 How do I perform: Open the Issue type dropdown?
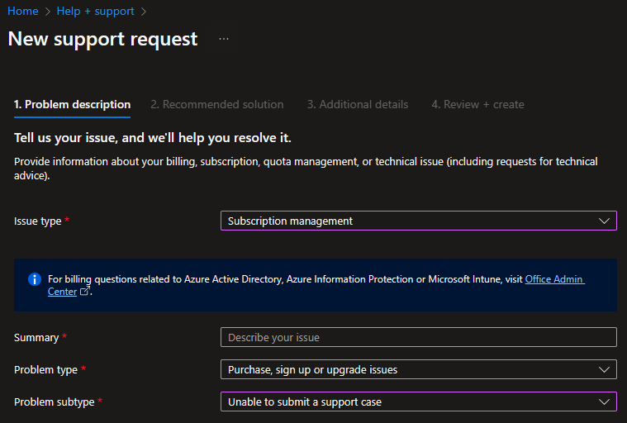pos(419,221)
